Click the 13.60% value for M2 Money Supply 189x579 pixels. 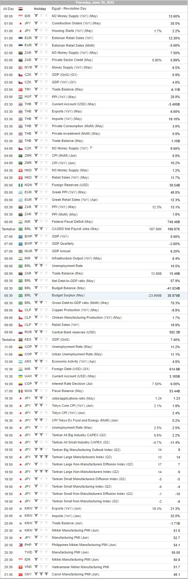click(174, 16)
